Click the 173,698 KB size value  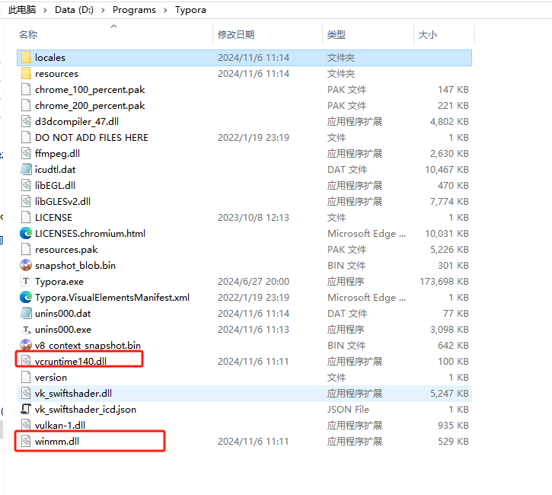tap(444, 282)
